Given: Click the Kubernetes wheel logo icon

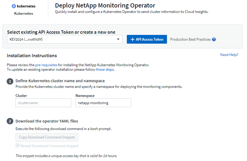Looking at the screenshot, I should pos(14,6).
